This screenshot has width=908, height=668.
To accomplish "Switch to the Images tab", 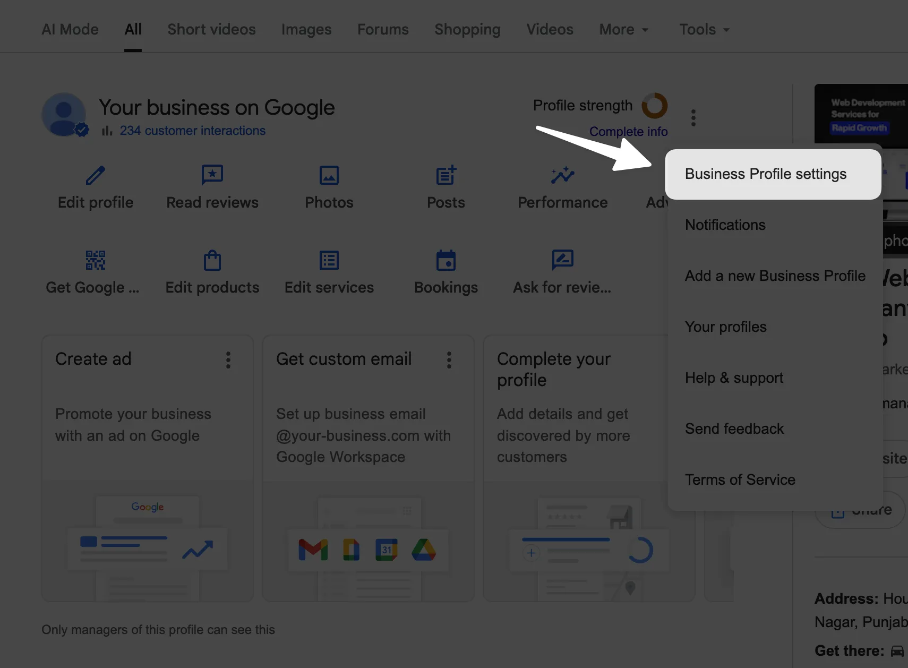I will pos(306,30).
